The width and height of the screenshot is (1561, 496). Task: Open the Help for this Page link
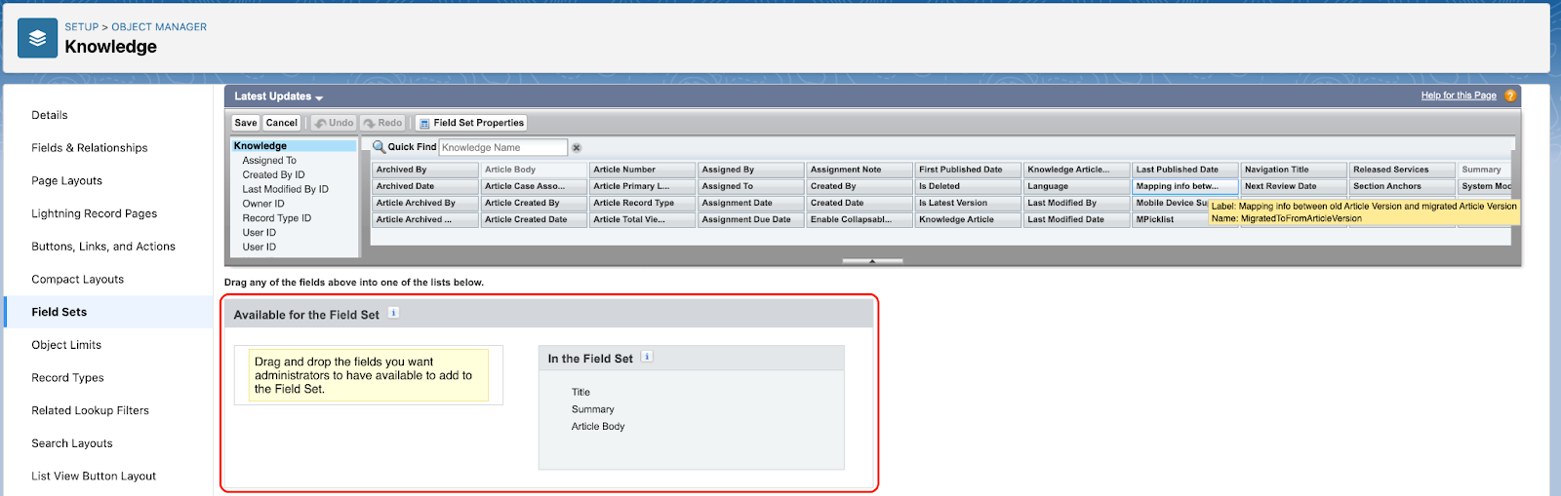(x=1459, y=95)
